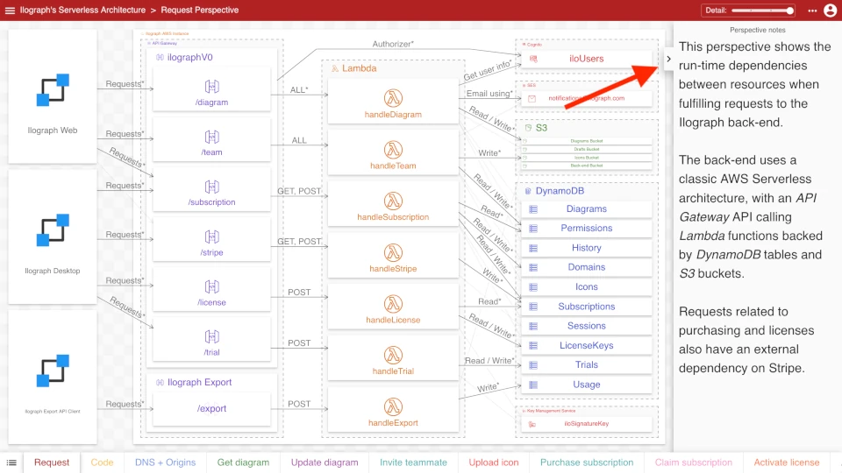Select the handleTeam lambda icon

393,150
